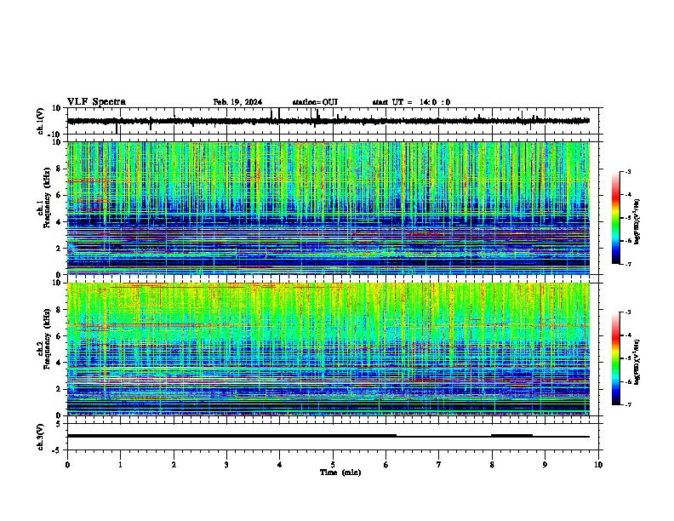This screenshot has width=674, height=521.
Task: Click time axis tick label "8"
Action: 492,465
